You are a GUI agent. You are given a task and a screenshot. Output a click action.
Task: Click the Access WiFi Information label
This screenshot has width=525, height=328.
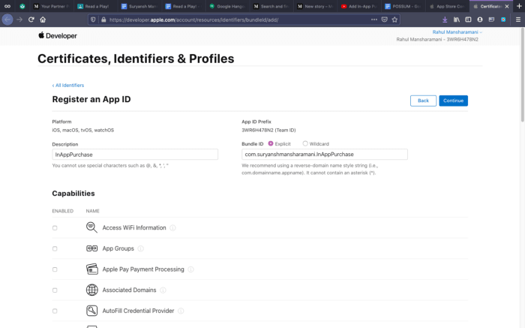pos(134,227)
